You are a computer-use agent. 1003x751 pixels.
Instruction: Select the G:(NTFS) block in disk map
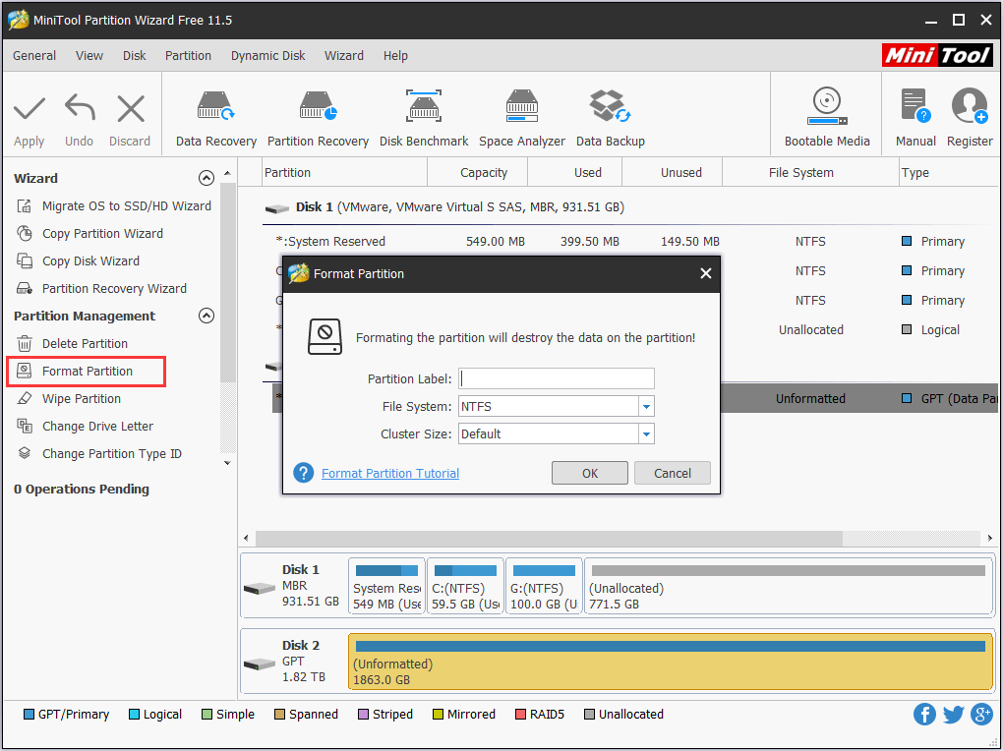click(x=544, y=586)
